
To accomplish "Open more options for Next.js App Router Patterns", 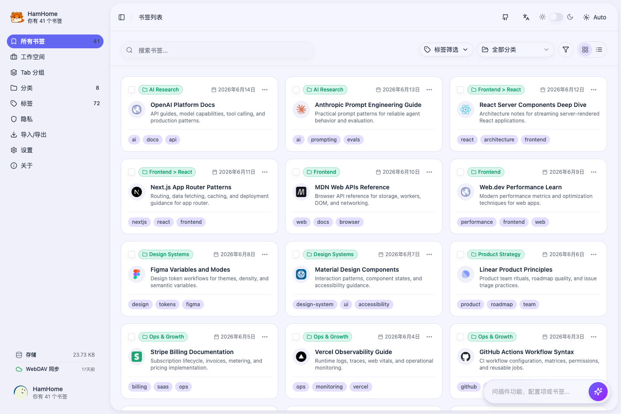I will (265, 172).
